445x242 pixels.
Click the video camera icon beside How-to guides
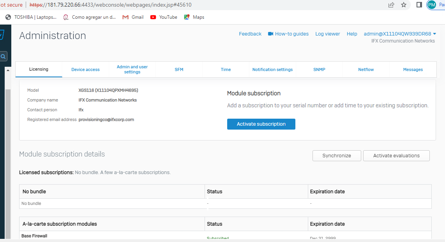point(271,34)
